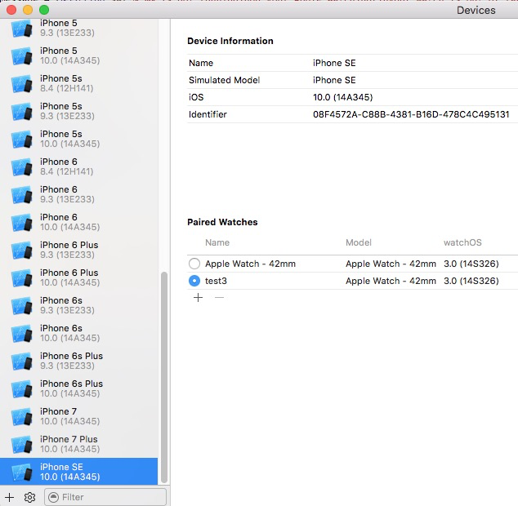This screenshot has width=518, height=506.
Task: Click test3 row model Apple Watch - 42mm
Action: [x=391, y=281]
